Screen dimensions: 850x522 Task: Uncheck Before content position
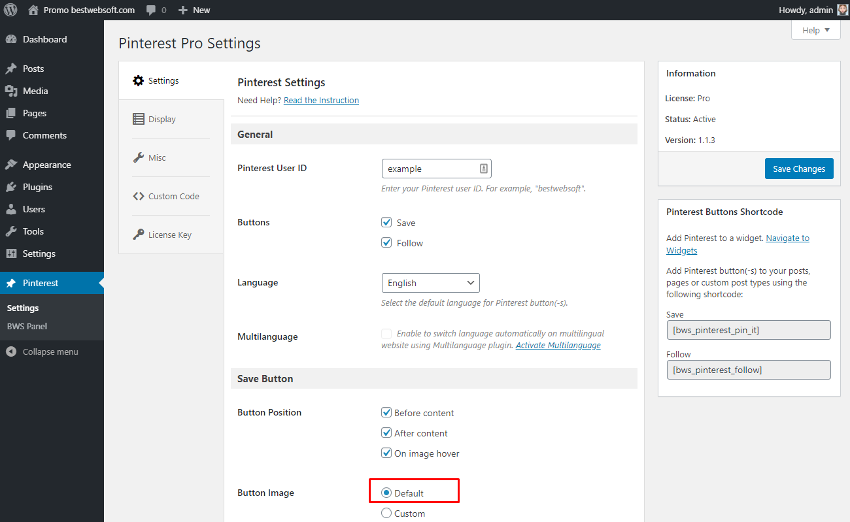[386, 412]
